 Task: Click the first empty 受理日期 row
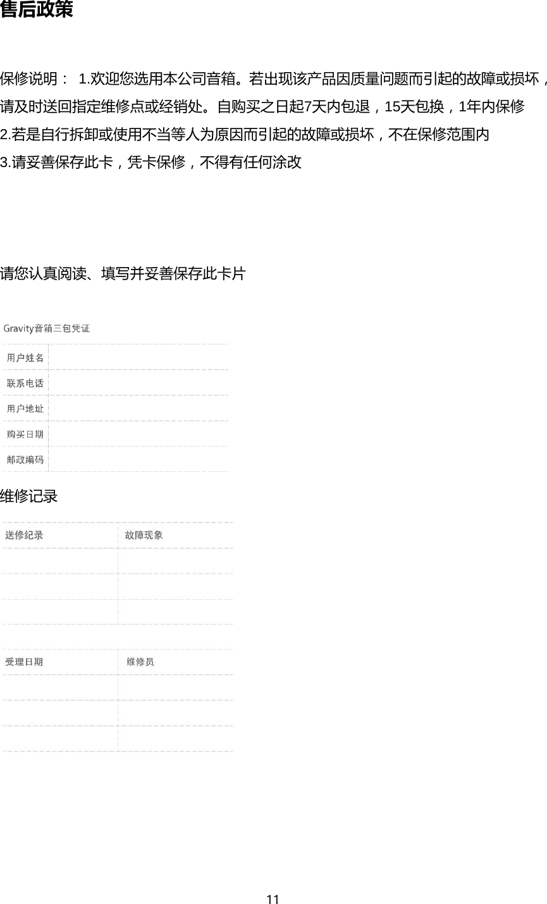pos(60,686)
